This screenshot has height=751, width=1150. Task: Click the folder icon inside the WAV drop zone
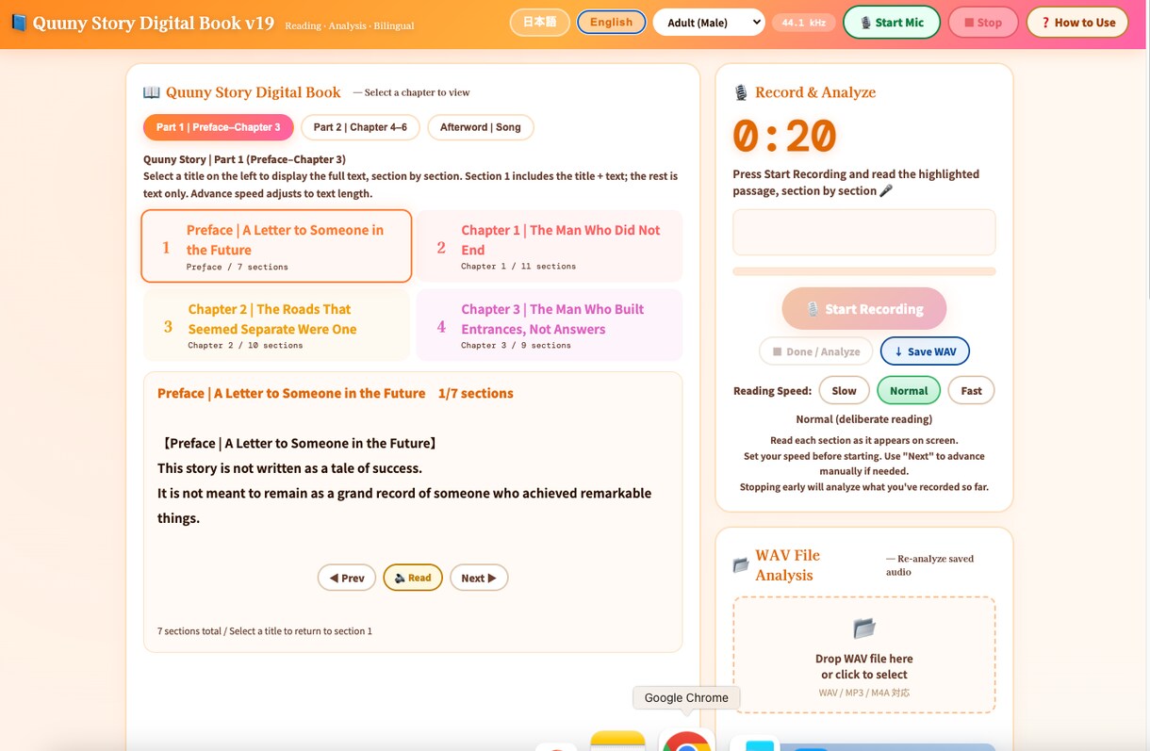864,629
